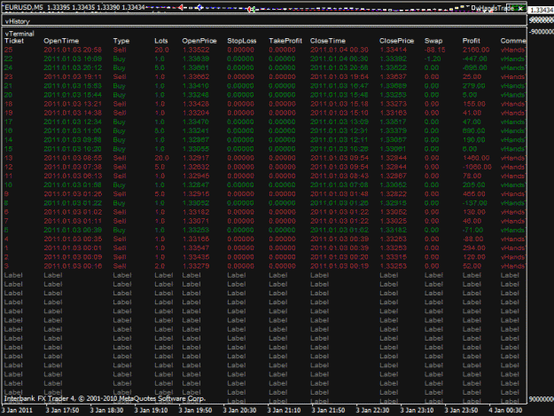The height and width of the screenshot is (416, 554).
Task: Click open price 1.33470
Action: tap(196, 122)
